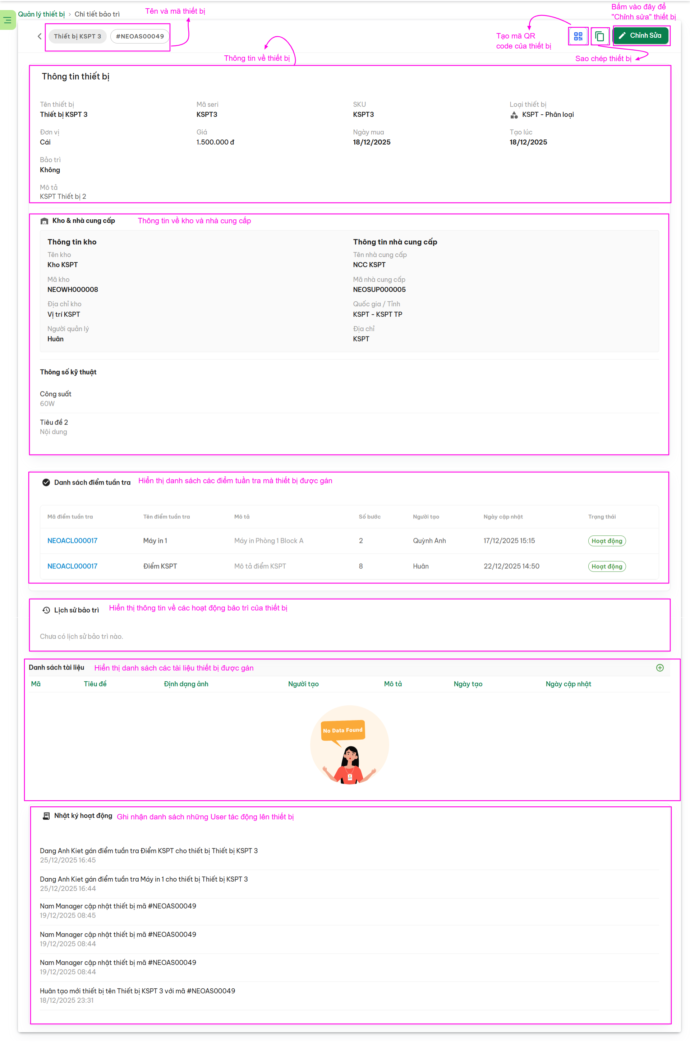690x1043 pixels.
Task: Open patrol point NEOACL000017 for Điểm KSPT
Action: click(x=72, y=566)
